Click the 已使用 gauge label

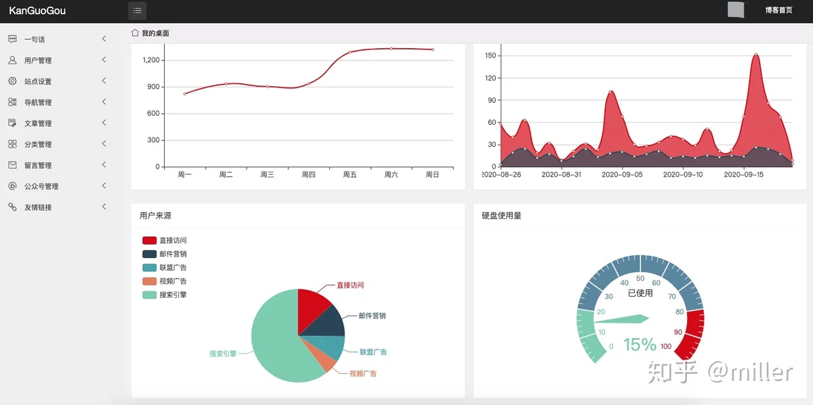(640, 293)
